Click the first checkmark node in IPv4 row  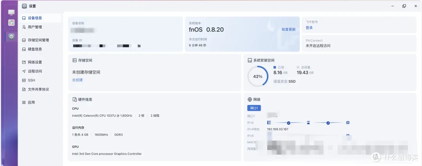tap(288, 123)
